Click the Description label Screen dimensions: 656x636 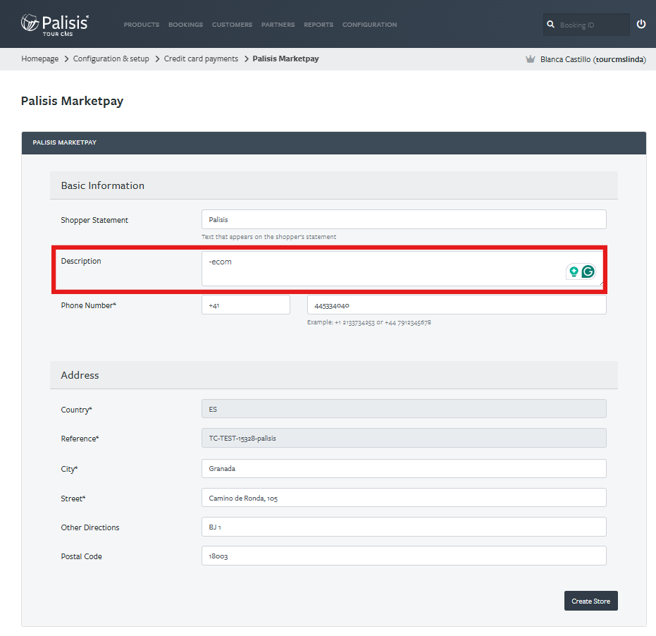coord(81,261)
